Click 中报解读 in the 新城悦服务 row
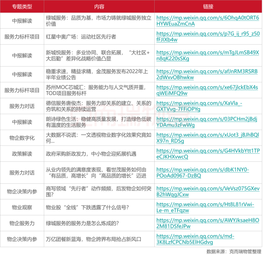Screen dimensions: 263x255 pos(22,56)
